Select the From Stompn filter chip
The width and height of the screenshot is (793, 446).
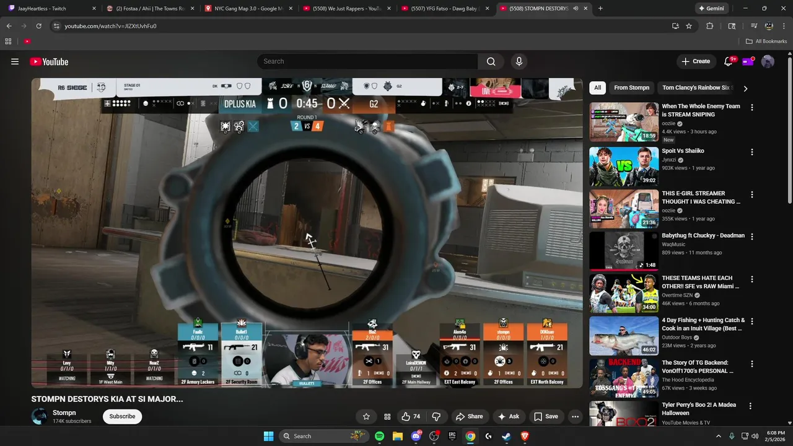coord(631,87)
